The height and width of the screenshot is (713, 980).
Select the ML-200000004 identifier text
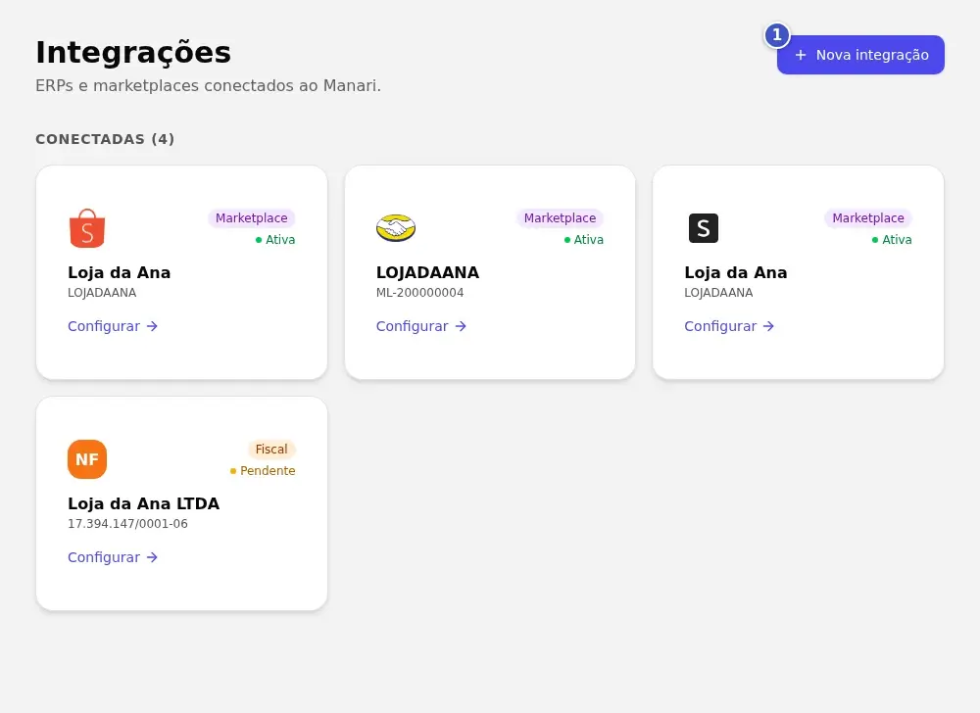[420, 292]
